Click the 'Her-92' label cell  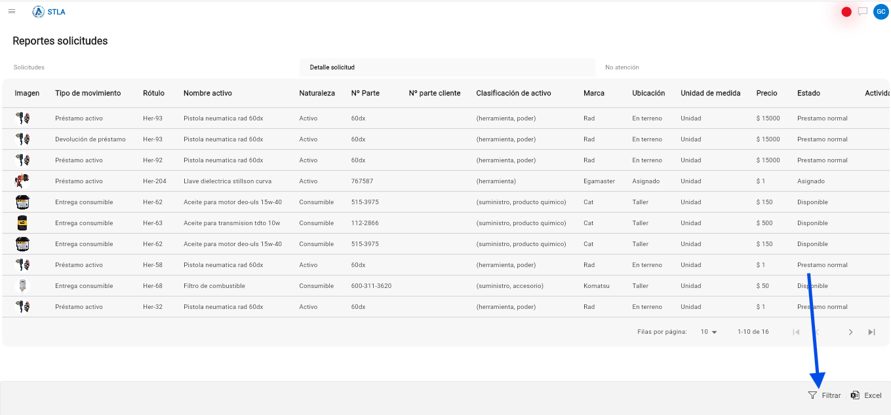(152, 160)
